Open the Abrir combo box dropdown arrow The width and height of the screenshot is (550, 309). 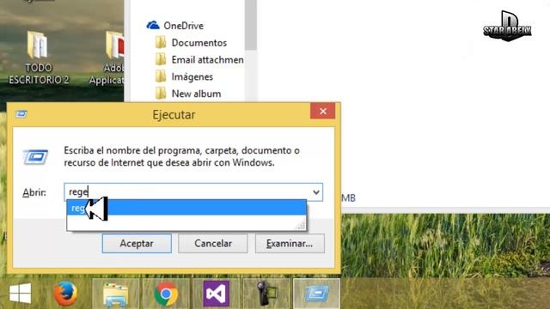(x=316, y=192)
